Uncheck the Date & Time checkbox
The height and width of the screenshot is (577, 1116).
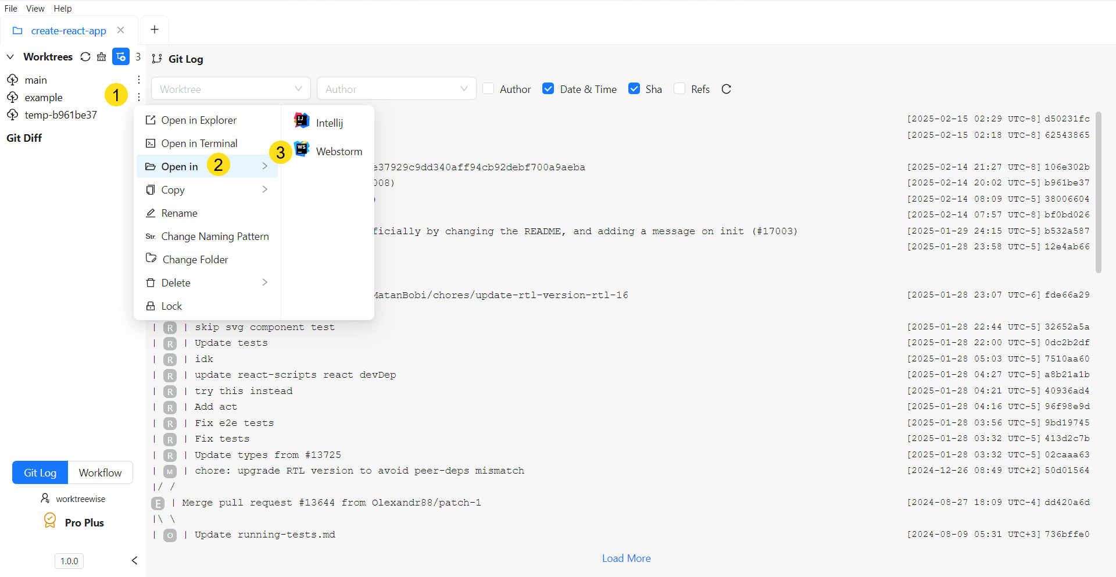(549, 88)
